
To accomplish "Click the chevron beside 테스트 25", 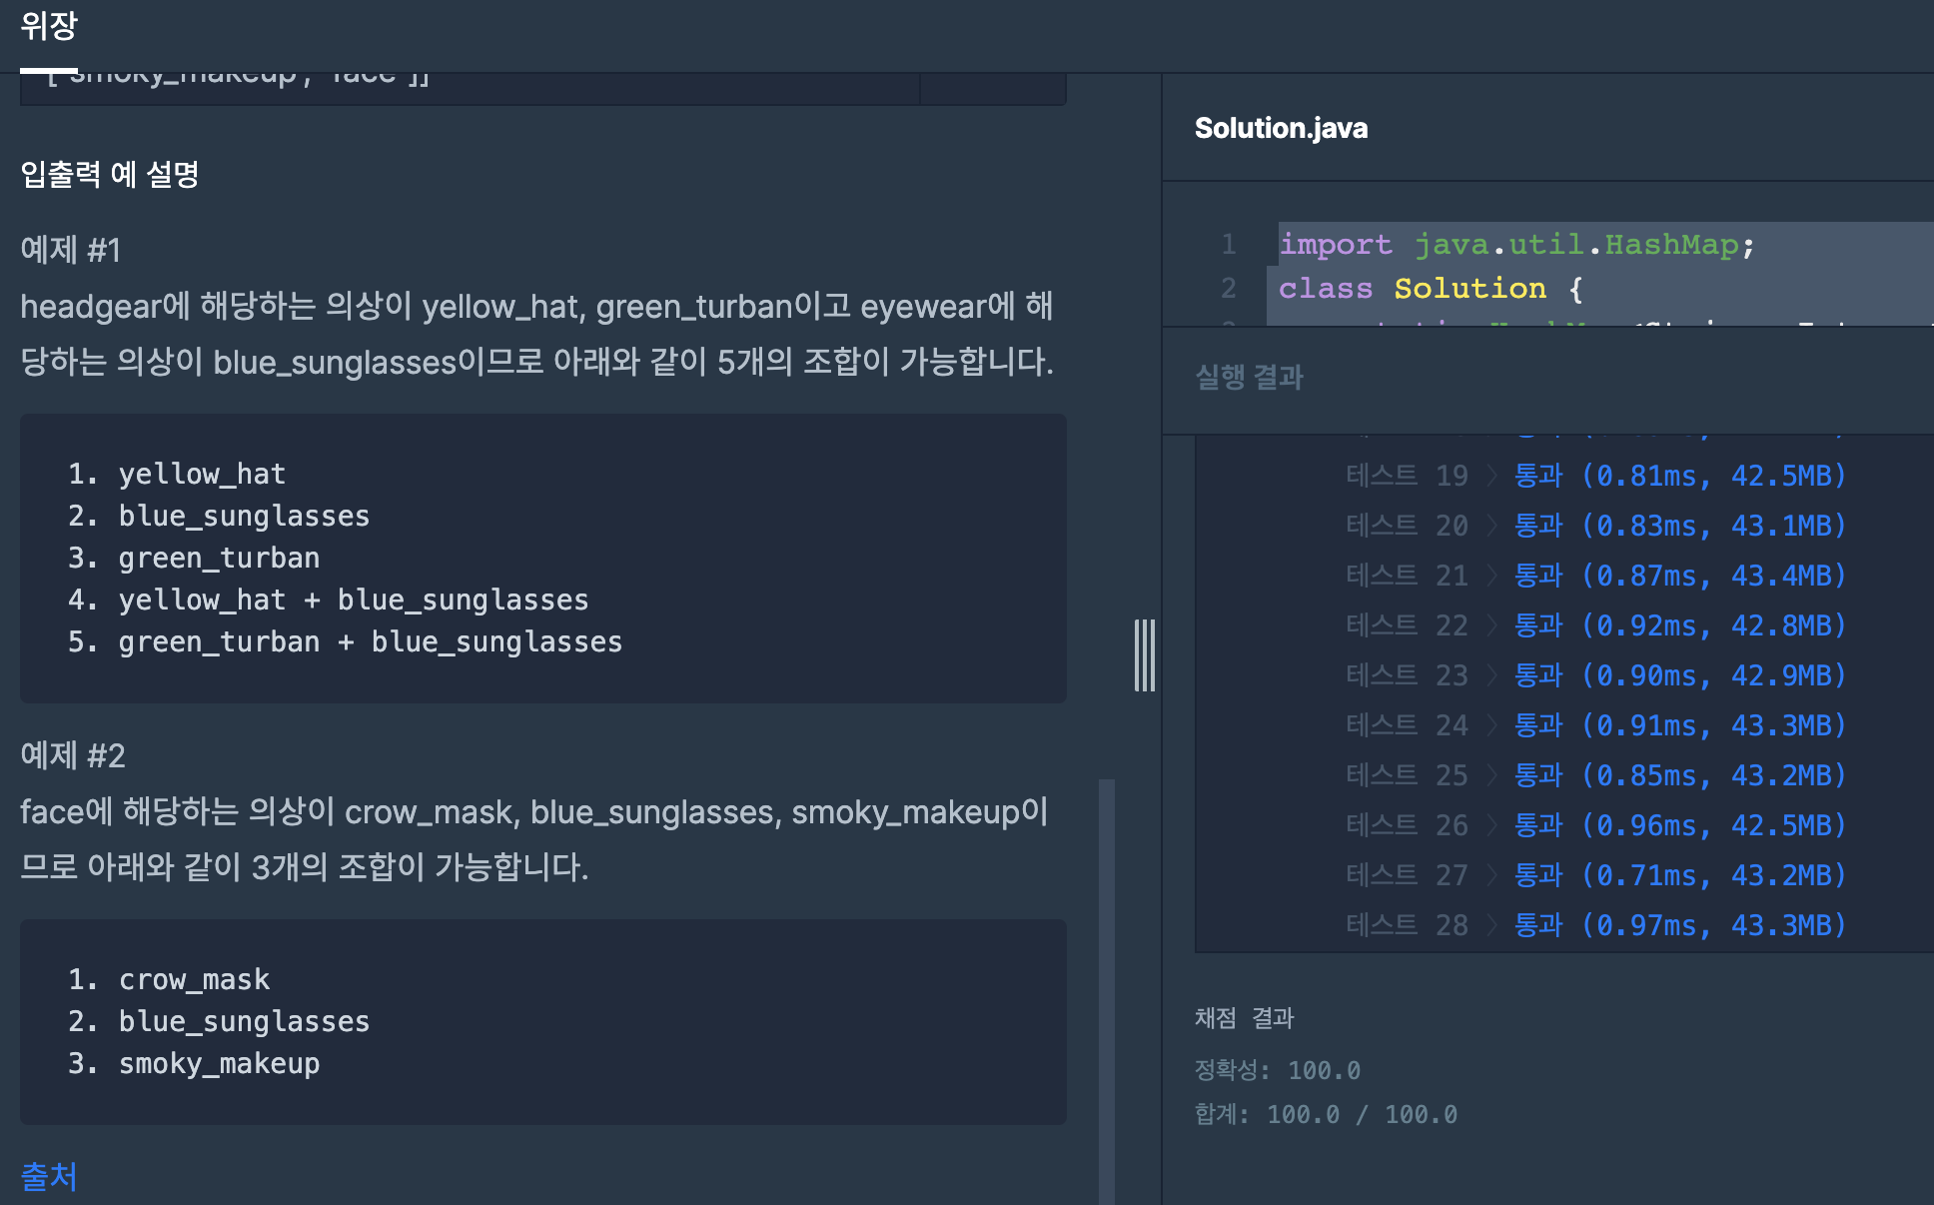I will click(x=1491, y=775).
